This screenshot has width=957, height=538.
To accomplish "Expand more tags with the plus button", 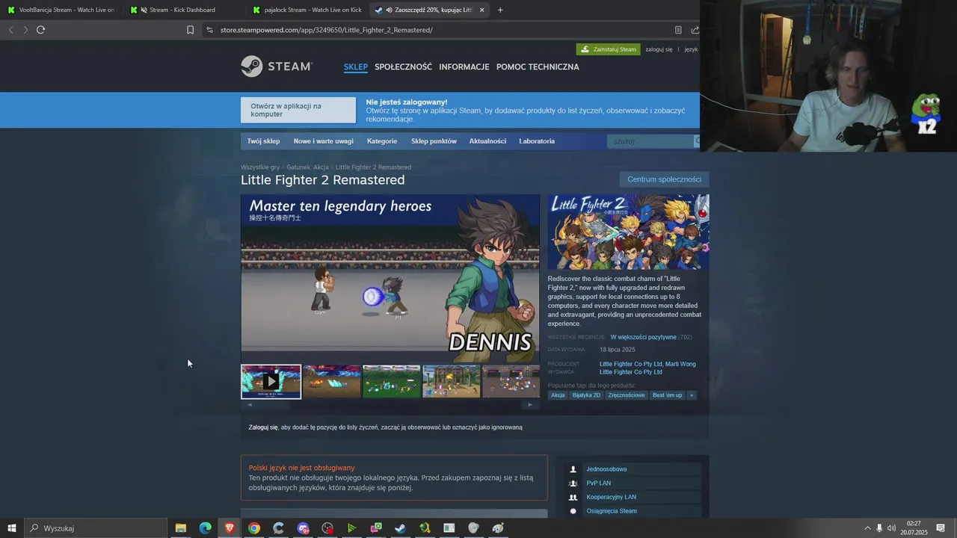I will [692, 395].
